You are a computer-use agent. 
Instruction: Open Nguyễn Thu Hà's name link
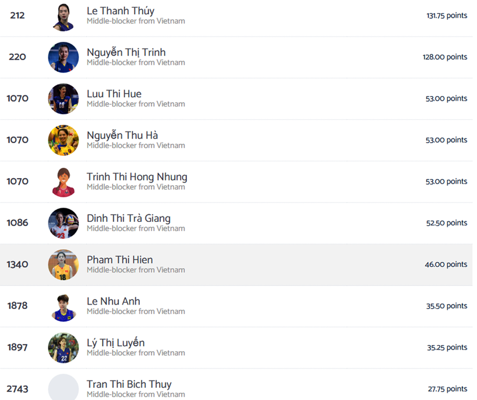click(x=123, y=135)
